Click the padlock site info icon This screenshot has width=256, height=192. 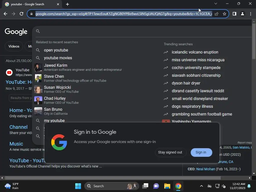(x=31, y=14)
